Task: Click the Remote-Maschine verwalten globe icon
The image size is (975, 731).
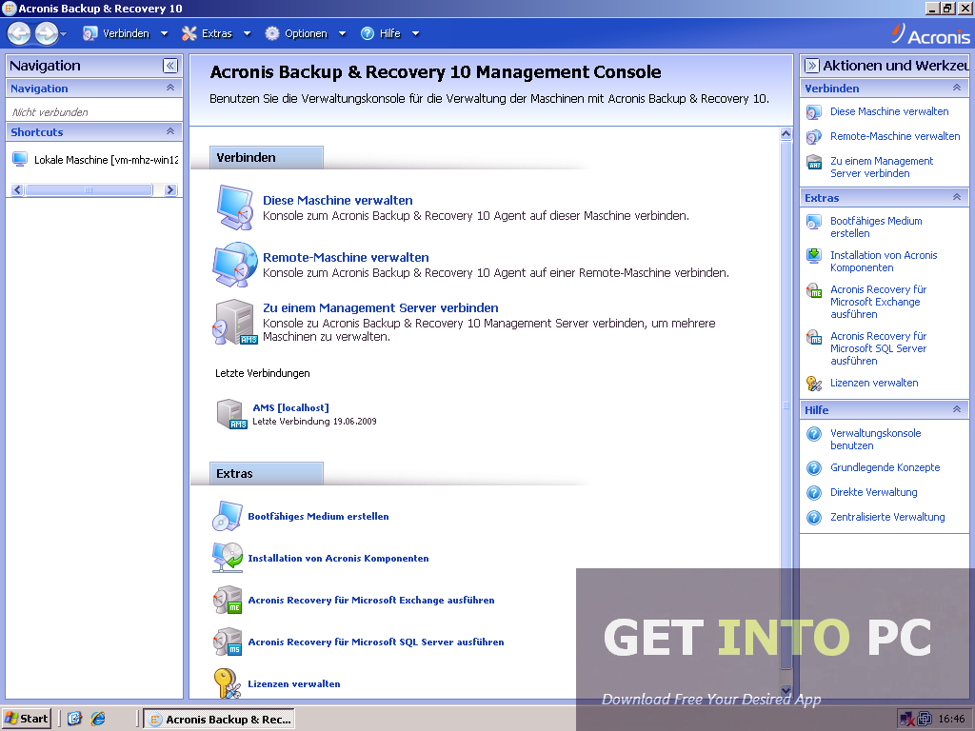Action: coord(235,265)
